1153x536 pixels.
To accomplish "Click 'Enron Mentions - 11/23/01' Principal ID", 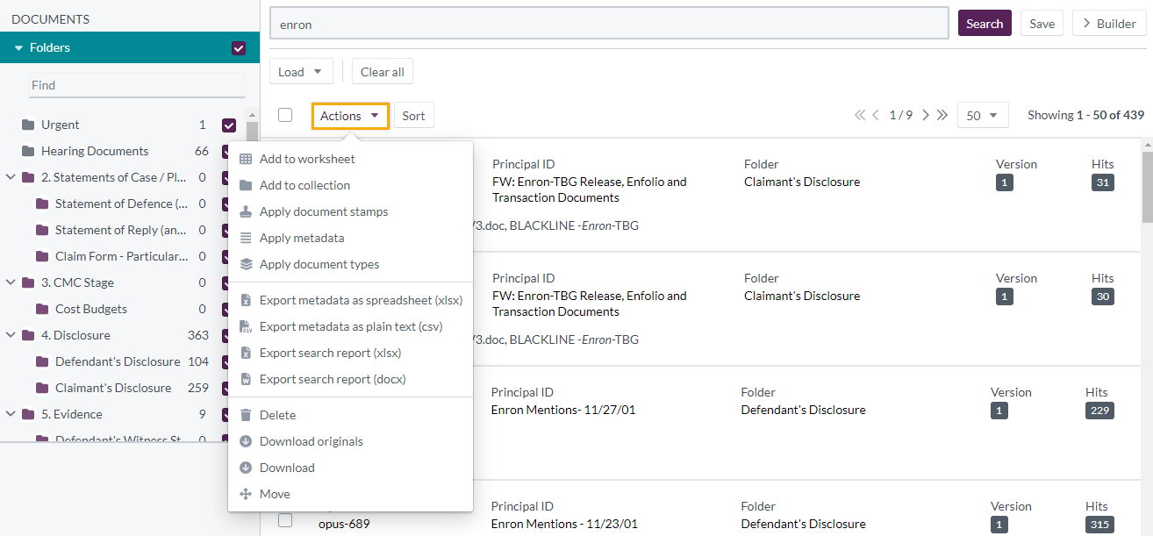I will pos(564,524).
